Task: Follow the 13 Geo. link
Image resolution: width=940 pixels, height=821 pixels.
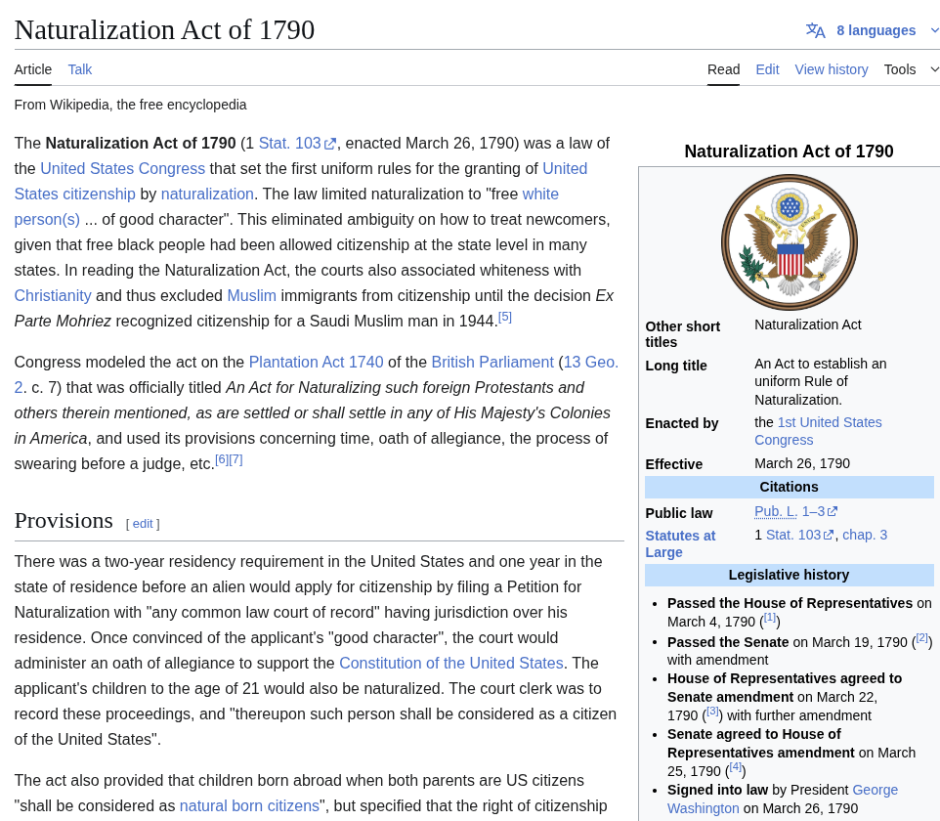Action: click(x=590, y=363)
